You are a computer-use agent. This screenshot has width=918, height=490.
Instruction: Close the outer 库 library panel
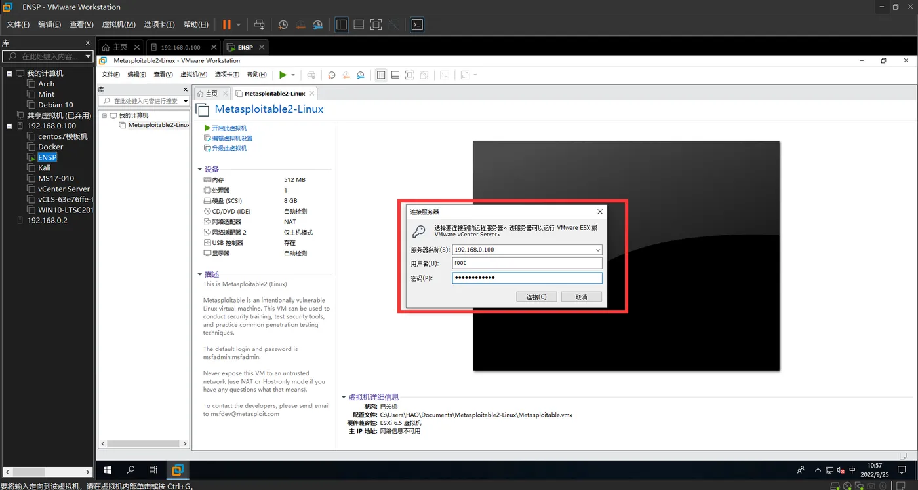tap(88, 43)
